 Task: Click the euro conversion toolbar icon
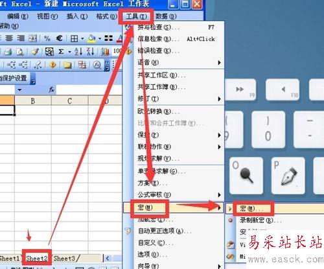(49, 52)
